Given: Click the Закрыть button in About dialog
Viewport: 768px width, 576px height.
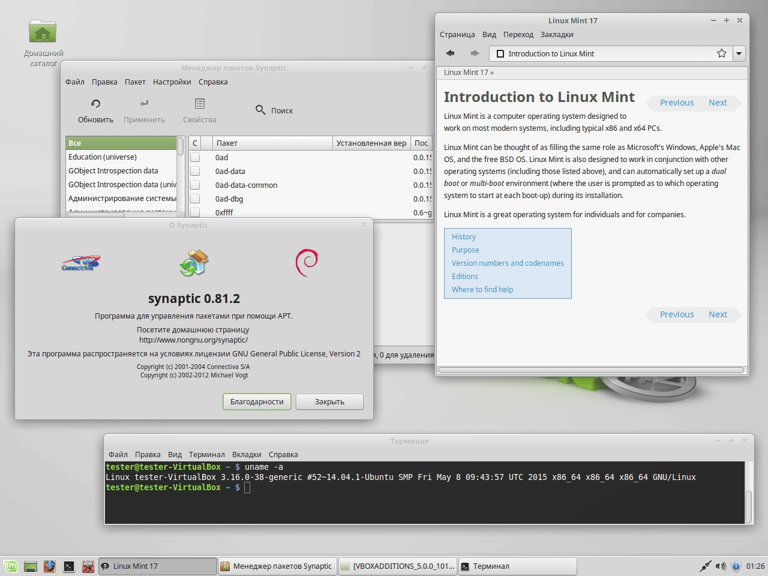Looking at the screenshot, I should [329, 401].
